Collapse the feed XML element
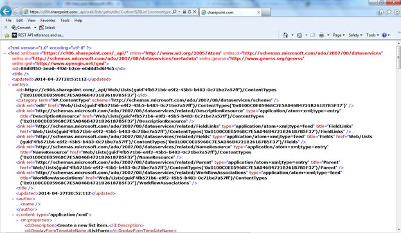 coord(5,53)
